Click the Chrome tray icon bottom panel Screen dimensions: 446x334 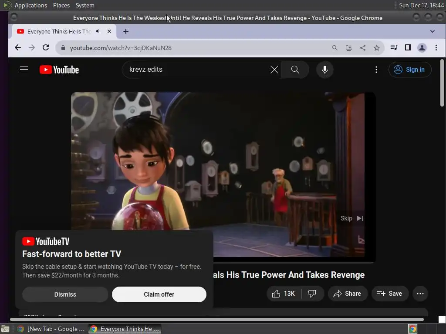coord(412,329)
